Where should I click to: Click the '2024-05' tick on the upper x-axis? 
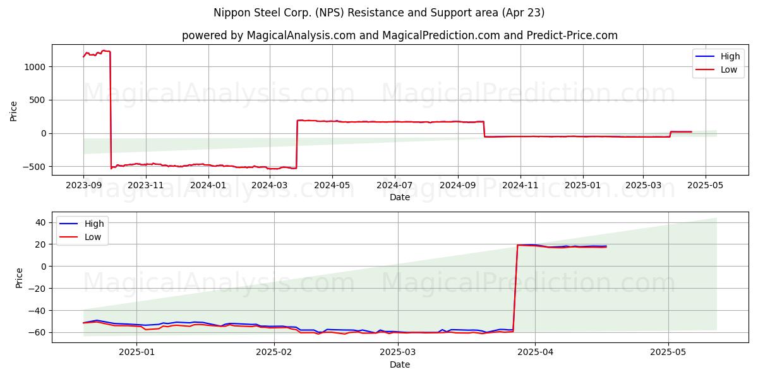point(333,185)
